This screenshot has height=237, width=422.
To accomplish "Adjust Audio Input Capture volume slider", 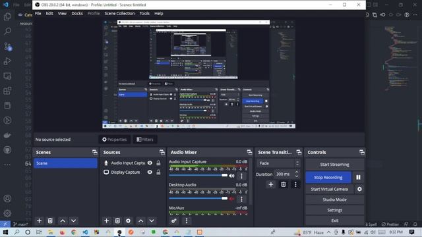I will [198, 176].
